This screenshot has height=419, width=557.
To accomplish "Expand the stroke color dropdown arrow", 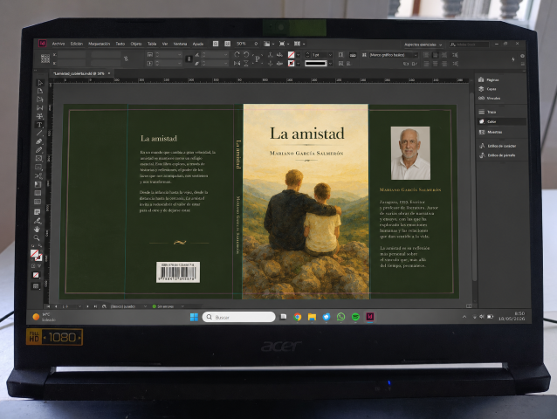I will pos(298,64).
